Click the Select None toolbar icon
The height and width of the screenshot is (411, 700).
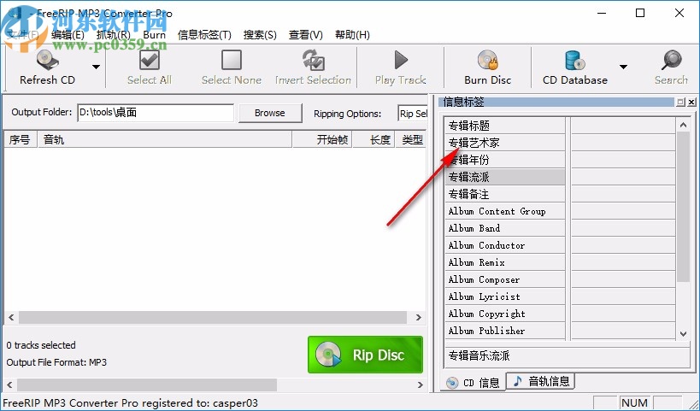232,61
